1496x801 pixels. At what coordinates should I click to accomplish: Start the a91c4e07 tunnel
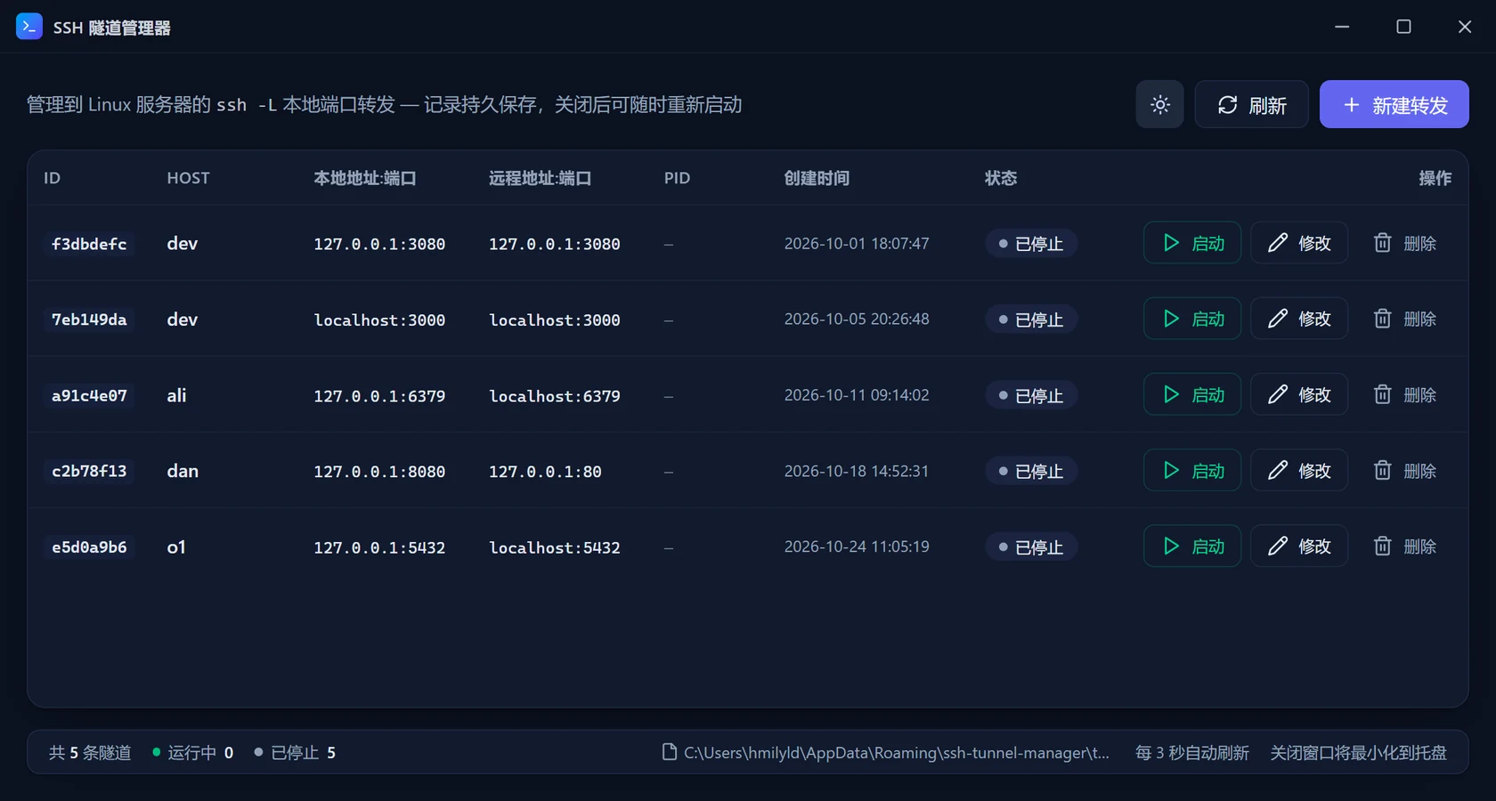pos(1191,394)
